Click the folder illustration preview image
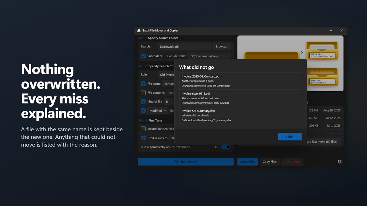This screenshot has height=206, width=367. tap(290, 63)
